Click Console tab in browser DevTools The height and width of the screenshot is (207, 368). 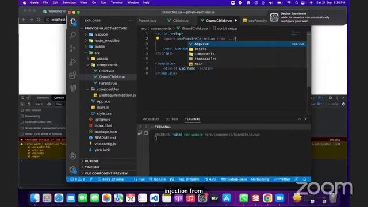(x=59, y=98)
